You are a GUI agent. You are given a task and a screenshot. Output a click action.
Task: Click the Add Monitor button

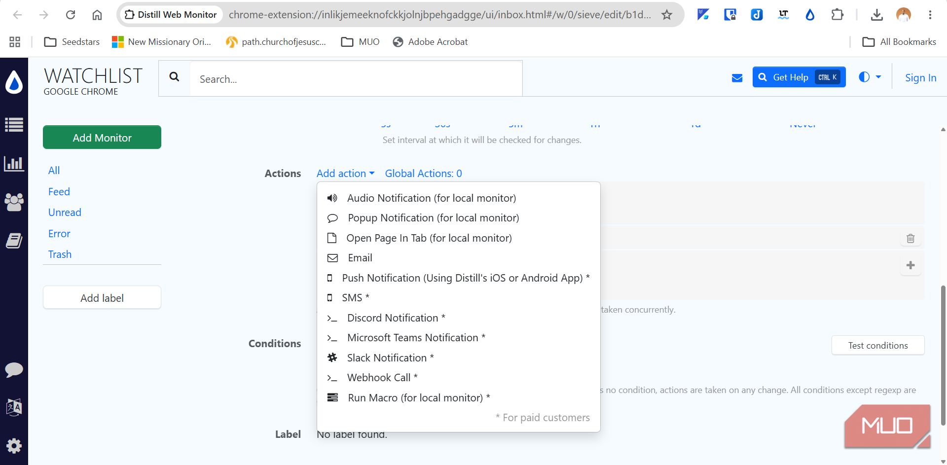(x=102, y=137)
